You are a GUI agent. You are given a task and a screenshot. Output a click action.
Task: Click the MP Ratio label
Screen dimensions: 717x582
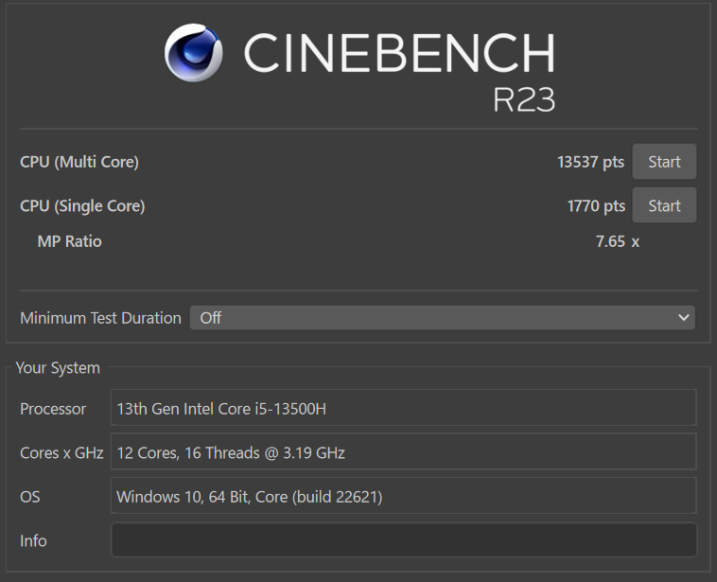tap(69, 241)
